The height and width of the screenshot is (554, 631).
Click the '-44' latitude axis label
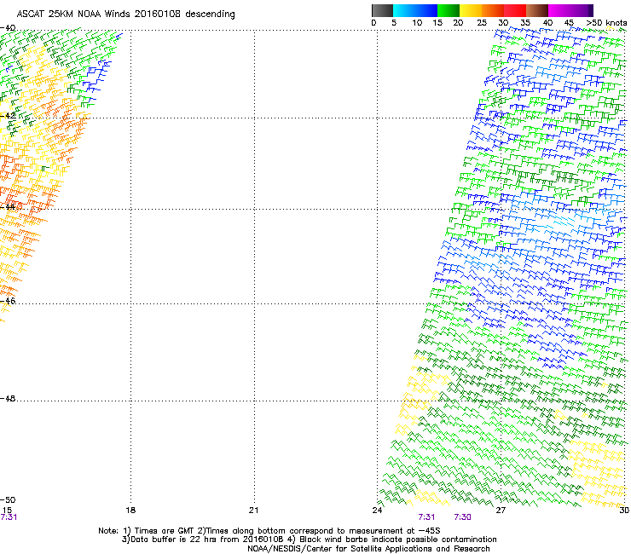(x=8, y=207)
